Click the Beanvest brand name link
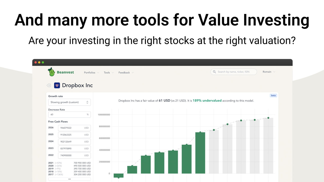324x182 pixels. (x=65, y=72)
